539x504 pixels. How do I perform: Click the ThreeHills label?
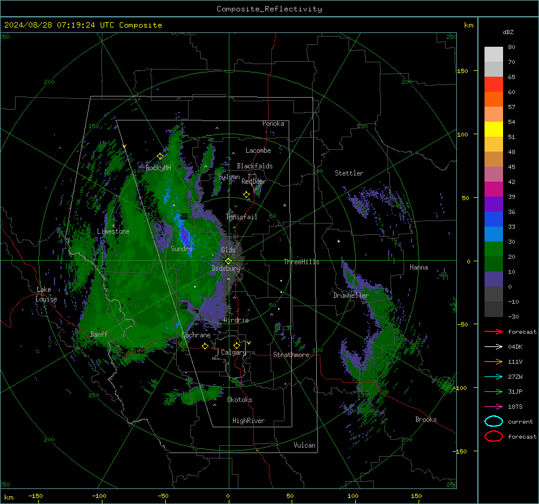pos(301,262)
